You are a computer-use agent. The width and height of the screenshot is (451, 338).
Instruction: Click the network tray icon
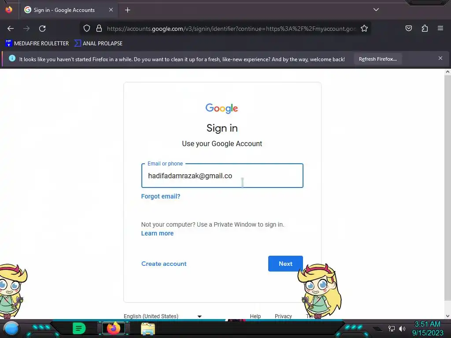(391, 328)
